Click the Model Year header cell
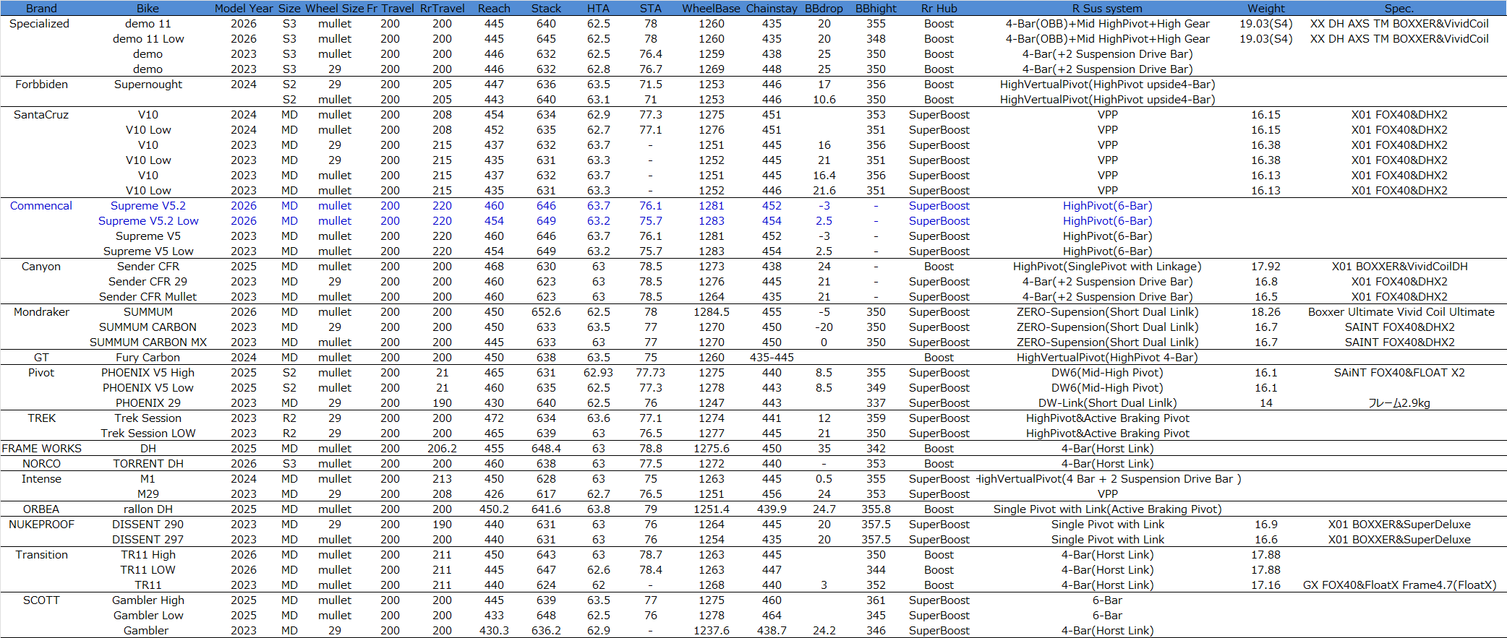 tap(244, 9)
